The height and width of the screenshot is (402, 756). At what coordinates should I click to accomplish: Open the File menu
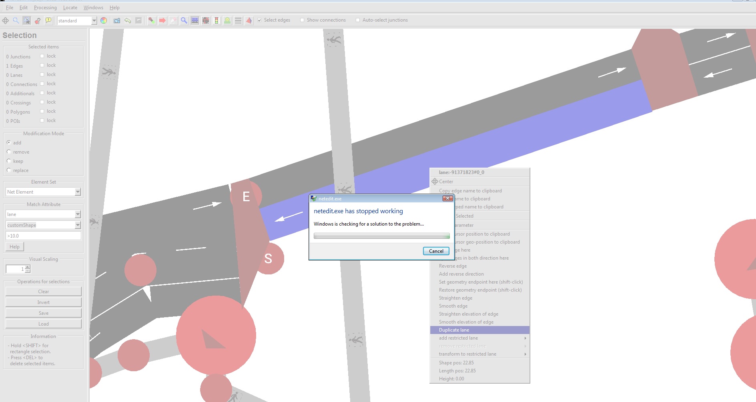pyautogui.click(x=10, y=8)
